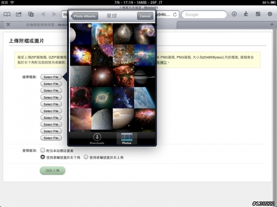Tap the fourth Select File button
The width and height of the screenshot is (277, 207).
(x=51, y=97)
